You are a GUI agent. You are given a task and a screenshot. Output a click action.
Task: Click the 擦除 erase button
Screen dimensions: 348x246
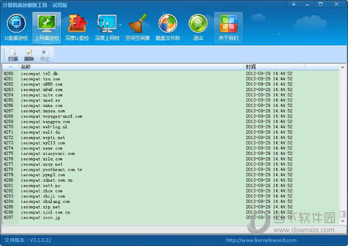point(29,55)
